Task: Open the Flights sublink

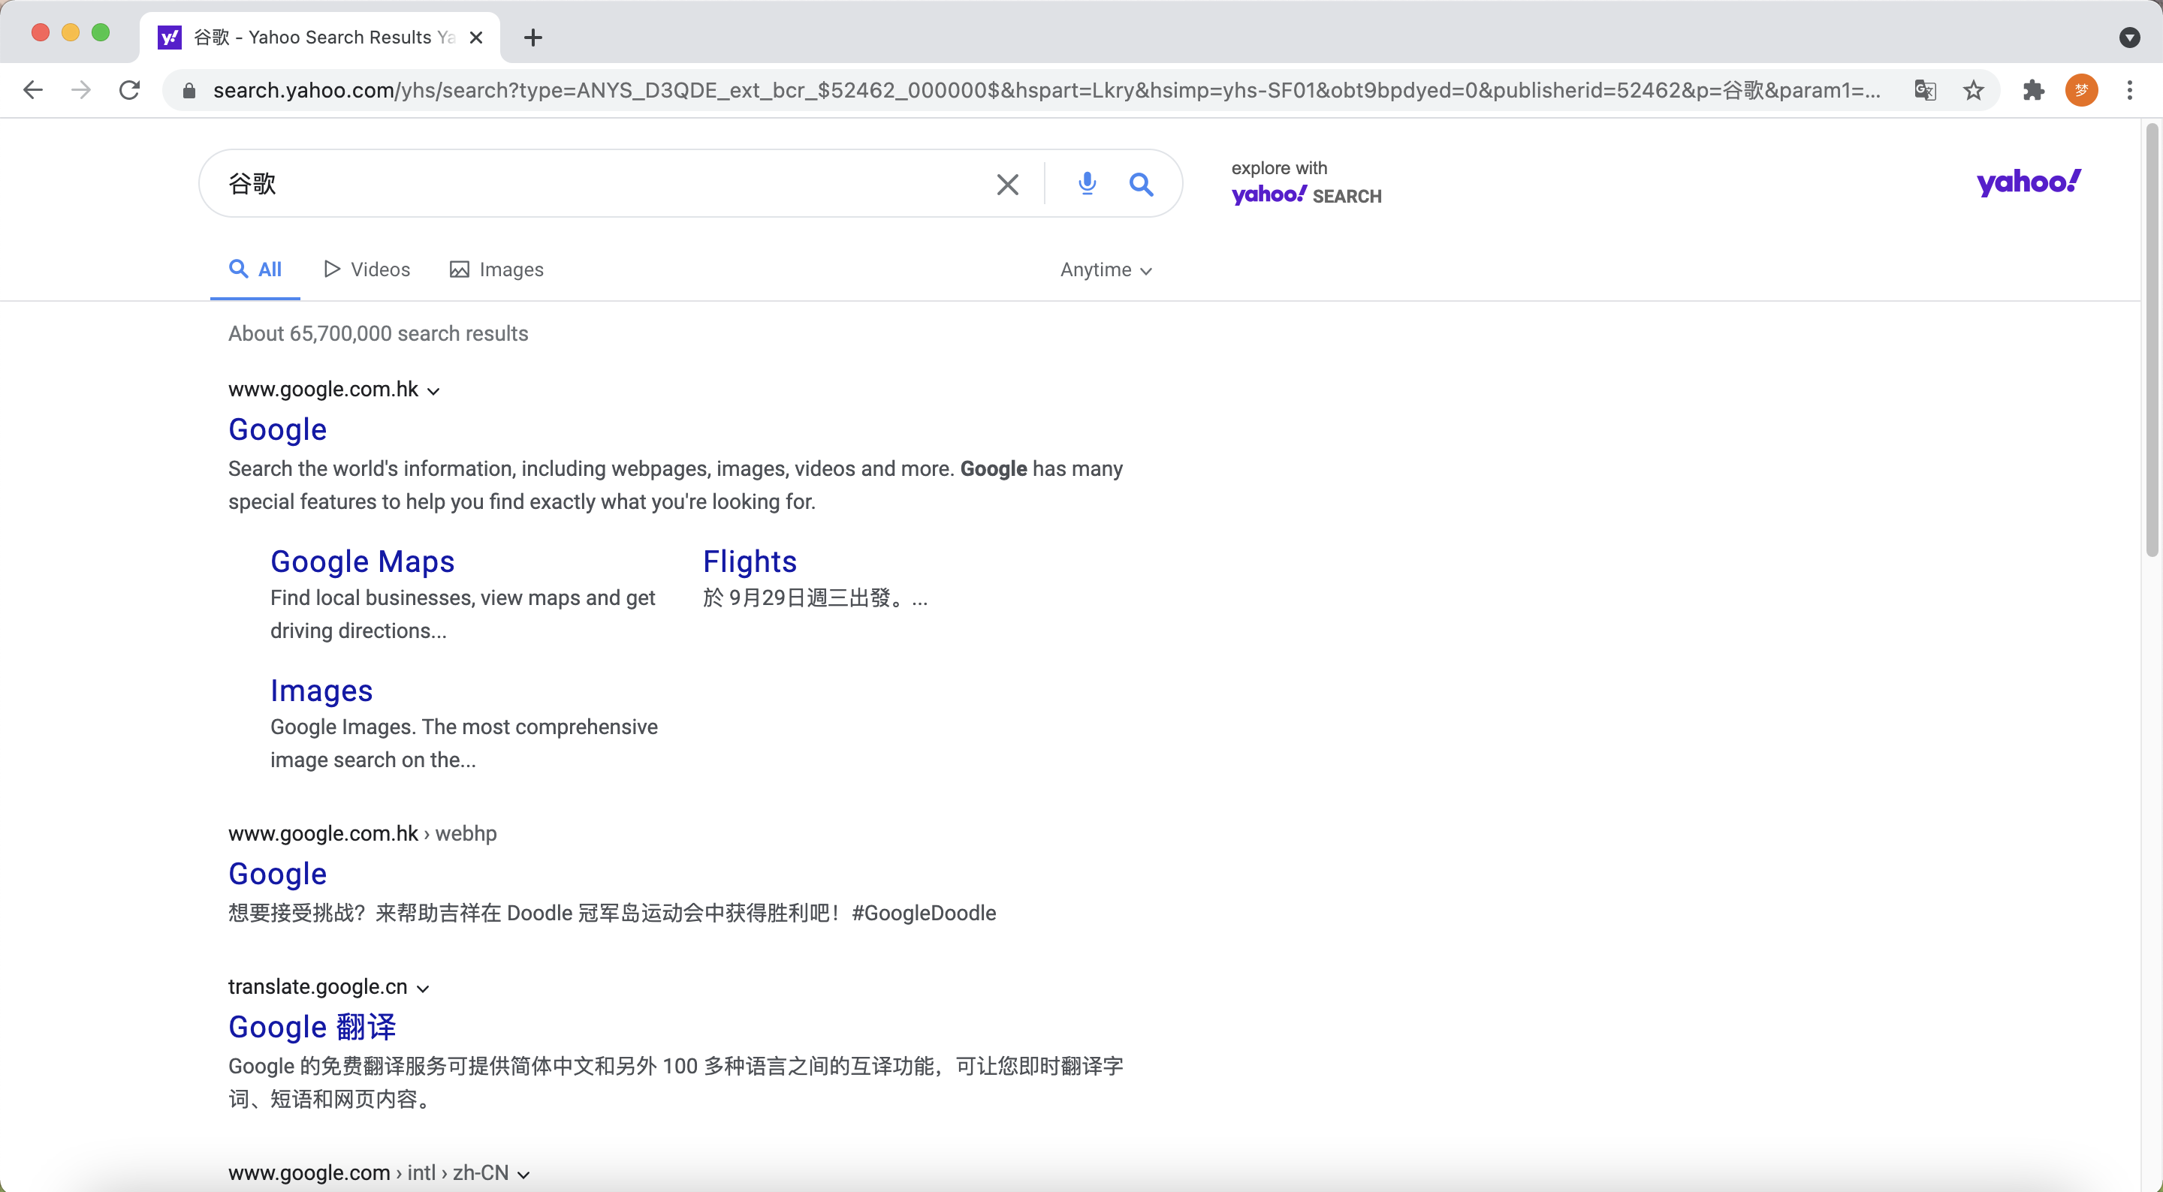Action: (749, 561)
